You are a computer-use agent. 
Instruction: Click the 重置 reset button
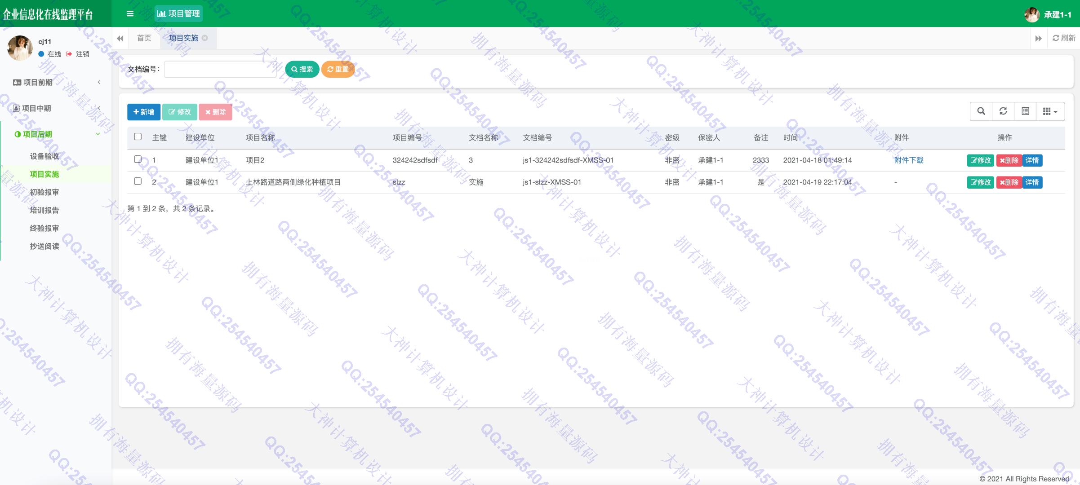coord(338,69)
